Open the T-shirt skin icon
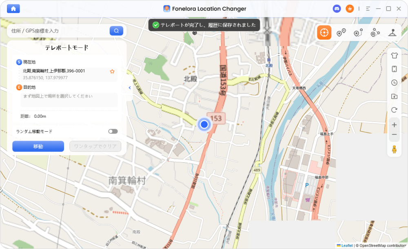 [394, 56]
